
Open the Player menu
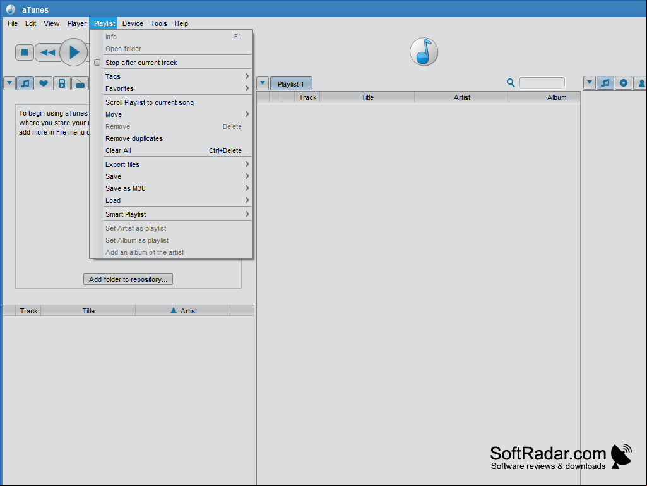pyautogui.click(x=77, y=23)
